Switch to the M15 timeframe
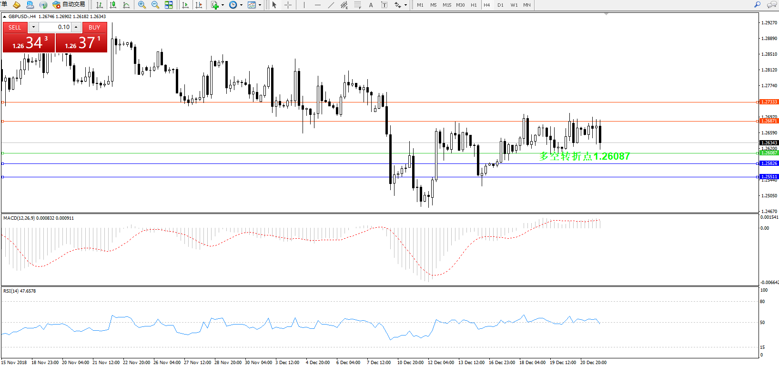The image size is (779, 366). coord(446,5)
